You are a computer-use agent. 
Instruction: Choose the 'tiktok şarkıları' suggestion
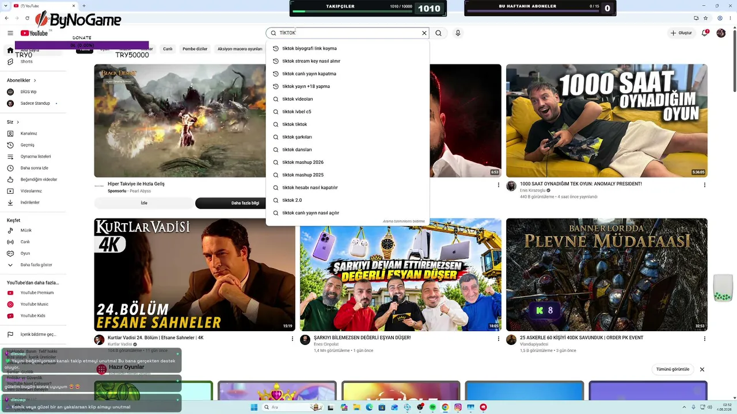[x=348, y=137]
